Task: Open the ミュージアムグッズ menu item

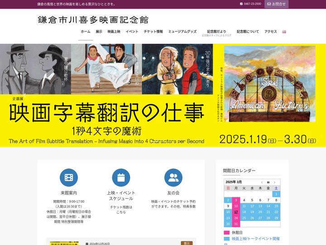Action: [182, 32]
